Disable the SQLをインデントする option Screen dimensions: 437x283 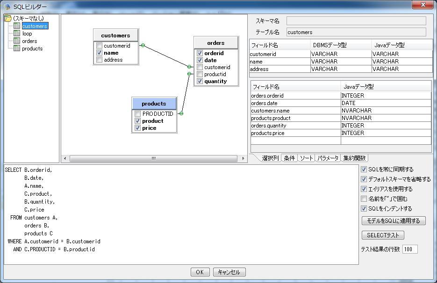coord(363,207)
